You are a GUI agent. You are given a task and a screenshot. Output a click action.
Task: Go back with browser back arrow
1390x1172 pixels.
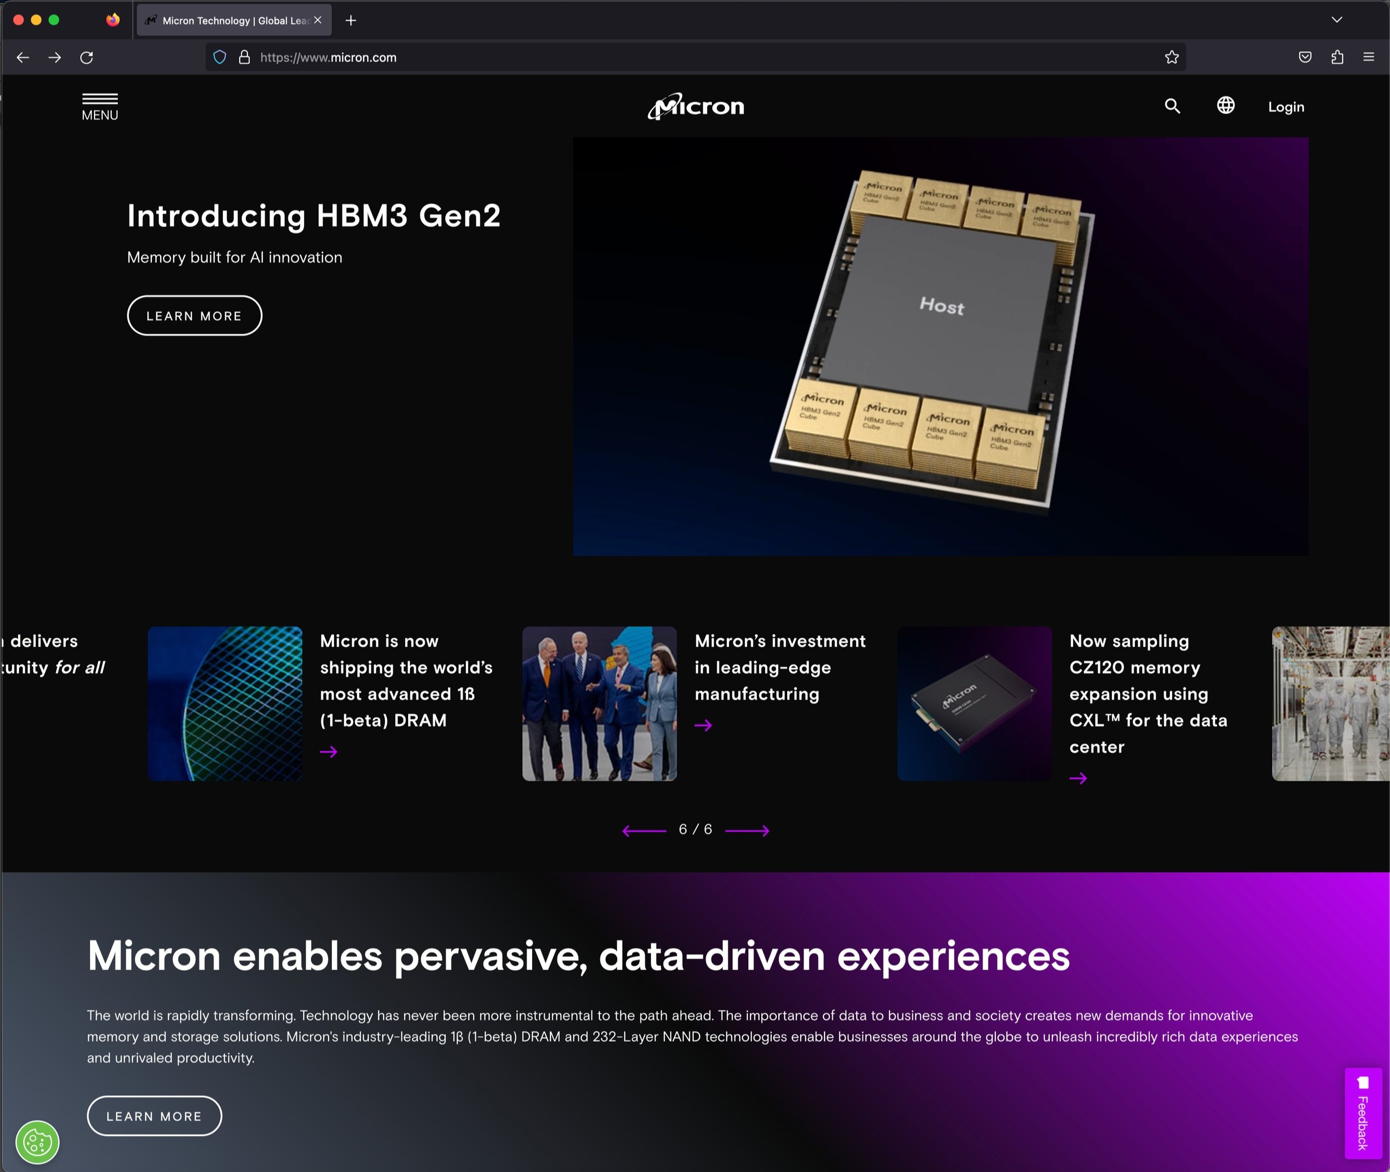(x=23, y=58)
